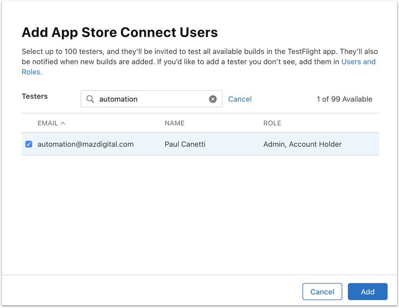399x308 pixels.
Task: Click the name Paul Canetti in the row
Action: click(x=185, y=144)
